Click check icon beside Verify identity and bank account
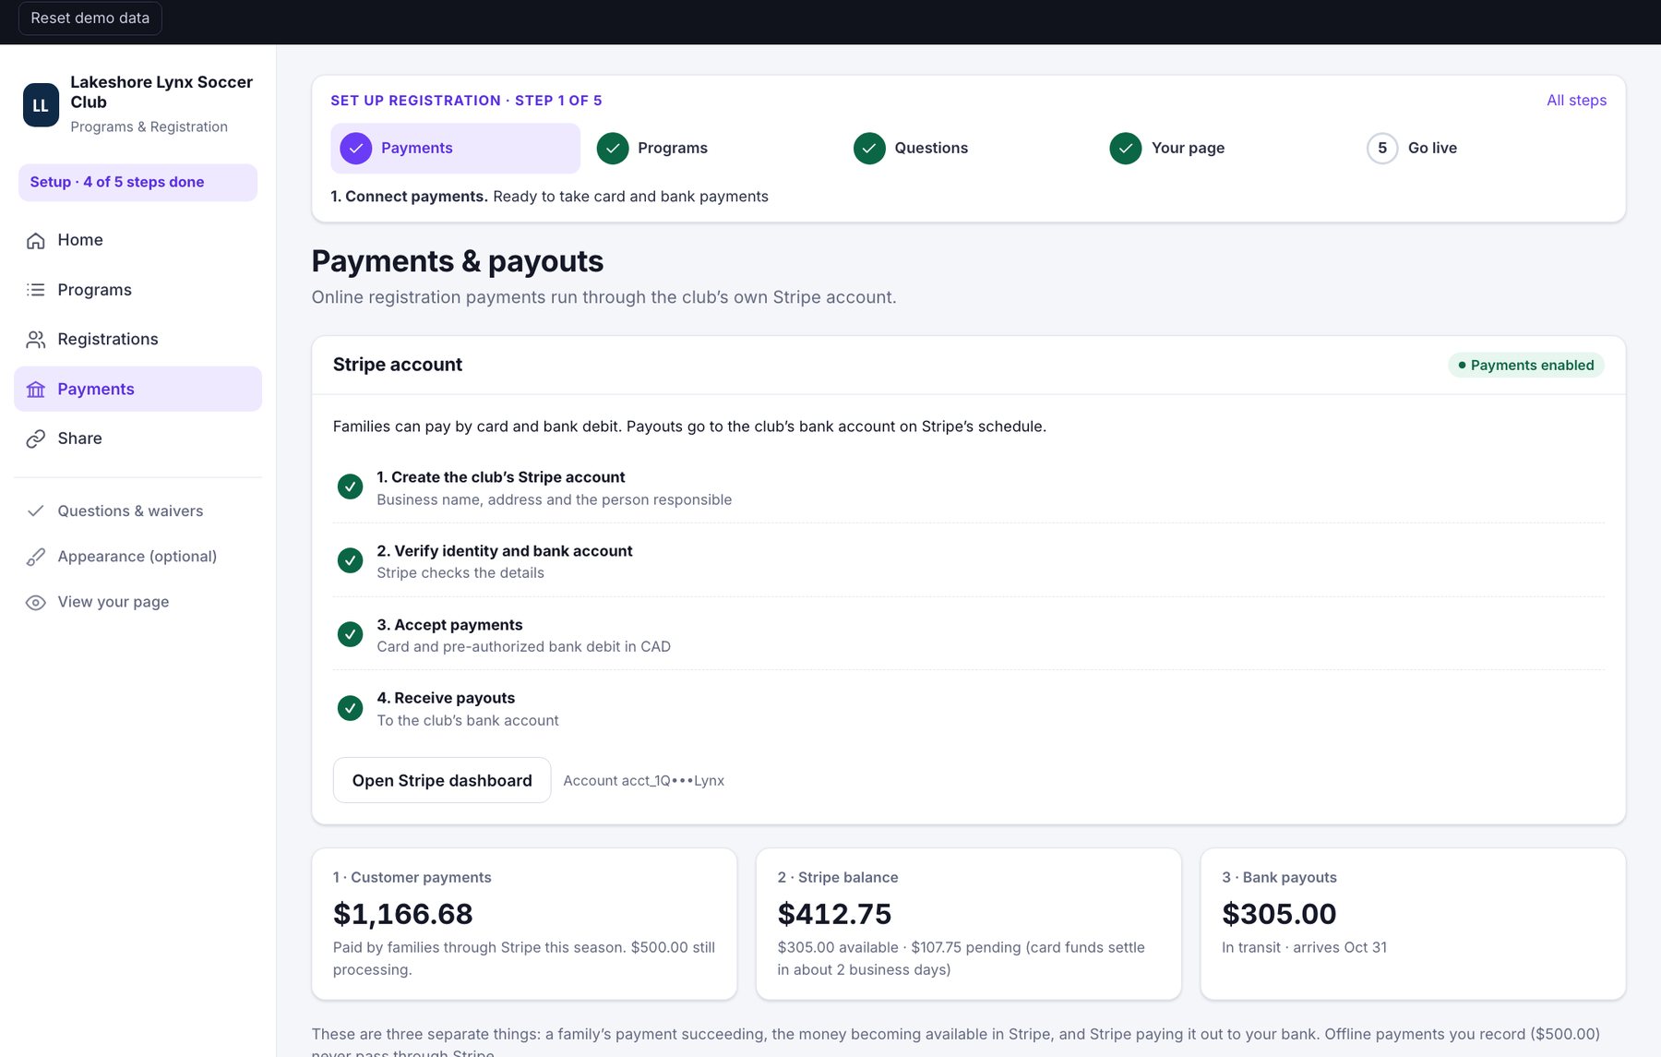This screenshot has width=1661, height=1057. coord(350,560)
